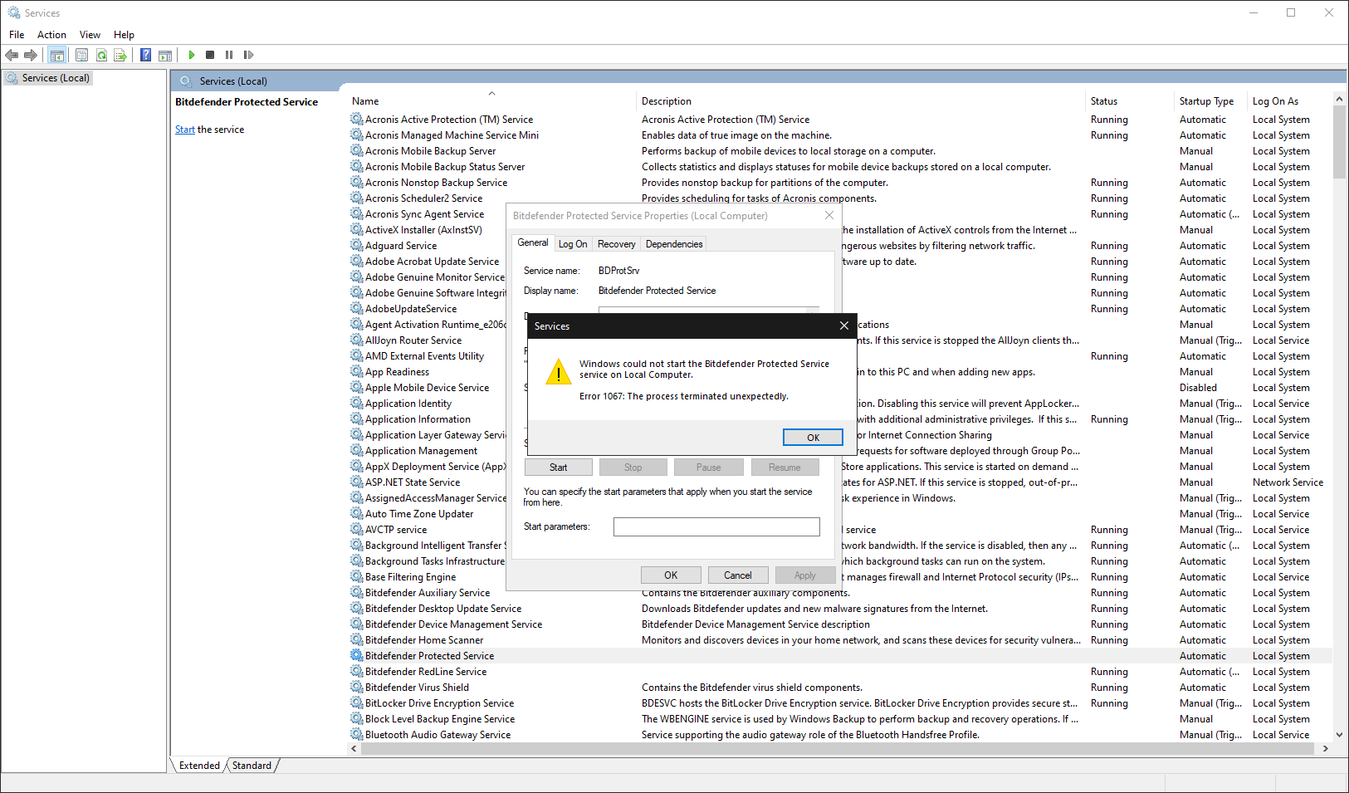This screenshot has height=793, width=1349.
Task: Sort by the Startup Type column header
Action: 1212,101
